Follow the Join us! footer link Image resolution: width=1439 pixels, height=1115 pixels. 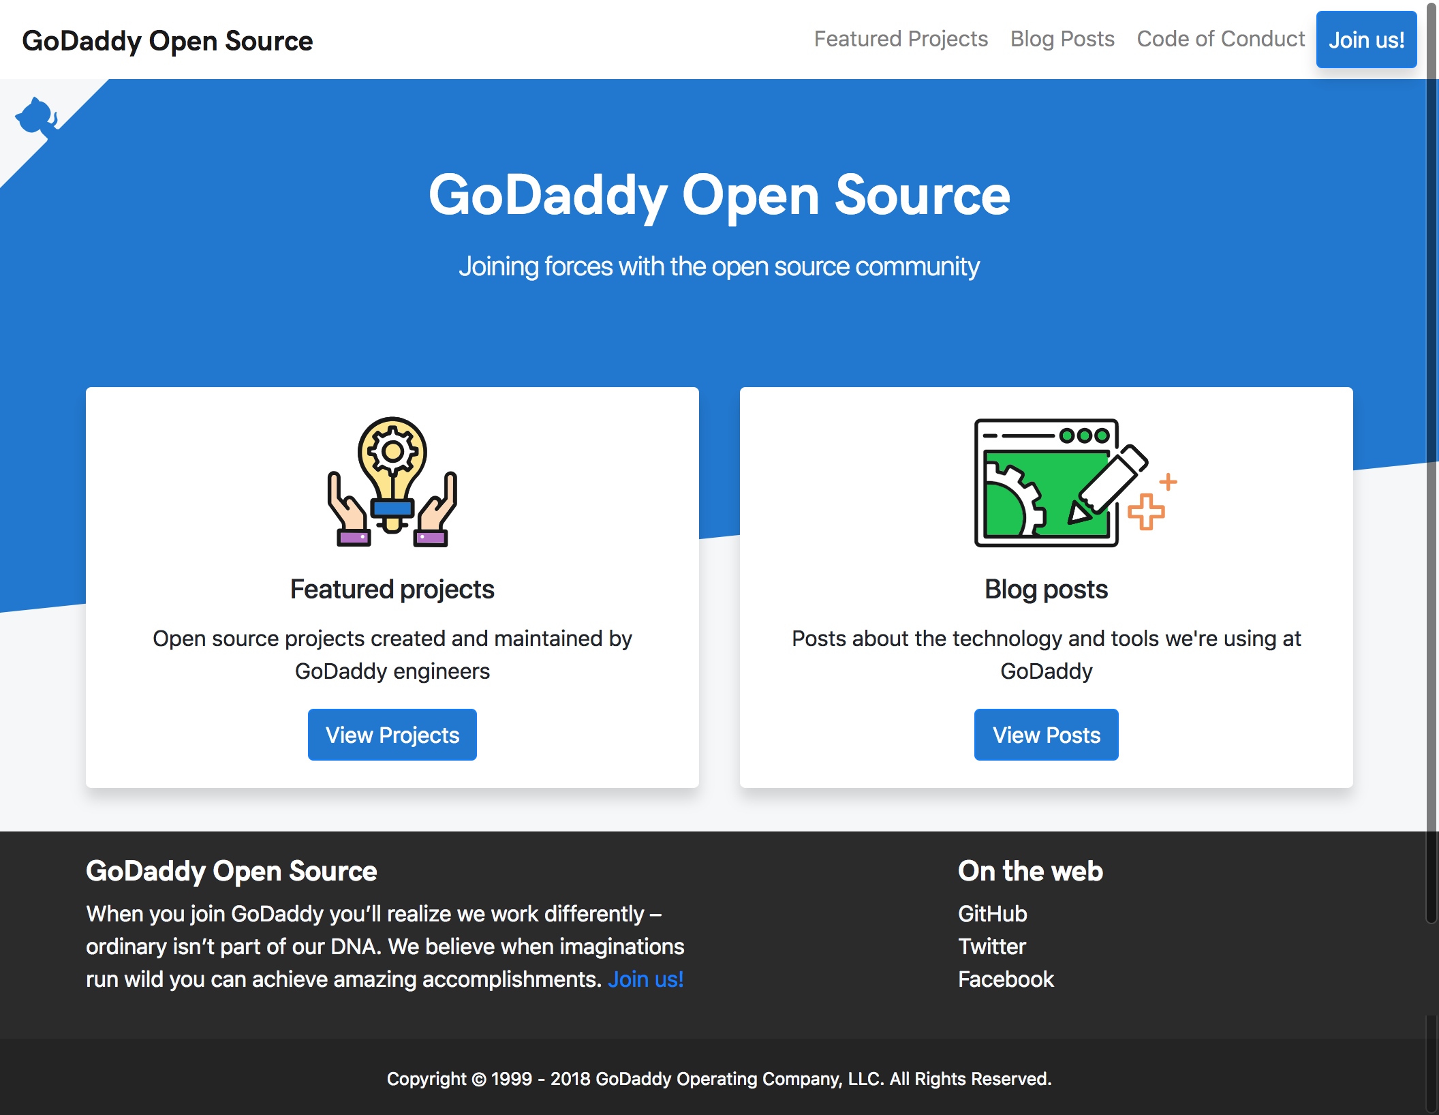[x=645, y=979]
